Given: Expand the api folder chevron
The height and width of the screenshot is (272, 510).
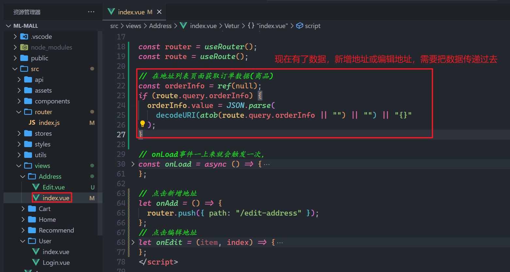Looking at the screenshot, I should point(19,80).
